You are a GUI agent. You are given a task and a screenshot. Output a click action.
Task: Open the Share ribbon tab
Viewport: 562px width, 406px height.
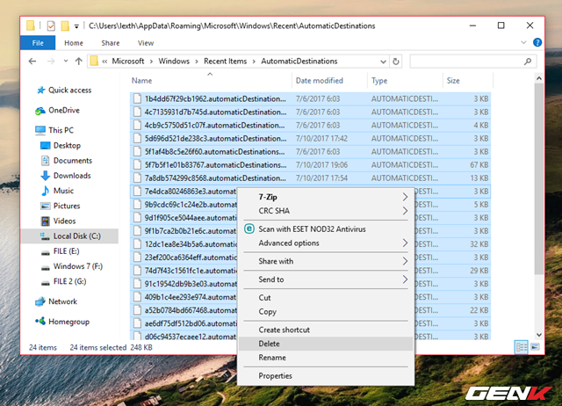point(111,43)
